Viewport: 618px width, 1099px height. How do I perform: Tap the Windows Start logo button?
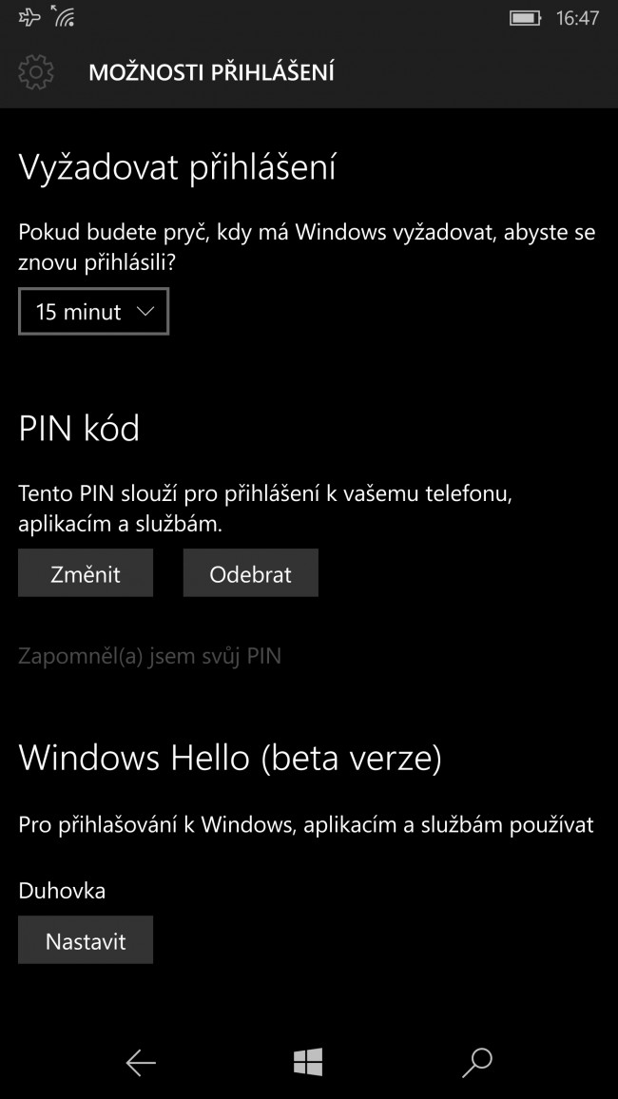pos(308,1062)
